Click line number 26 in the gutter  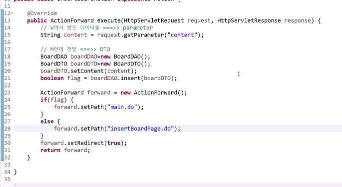pos(7,114)
